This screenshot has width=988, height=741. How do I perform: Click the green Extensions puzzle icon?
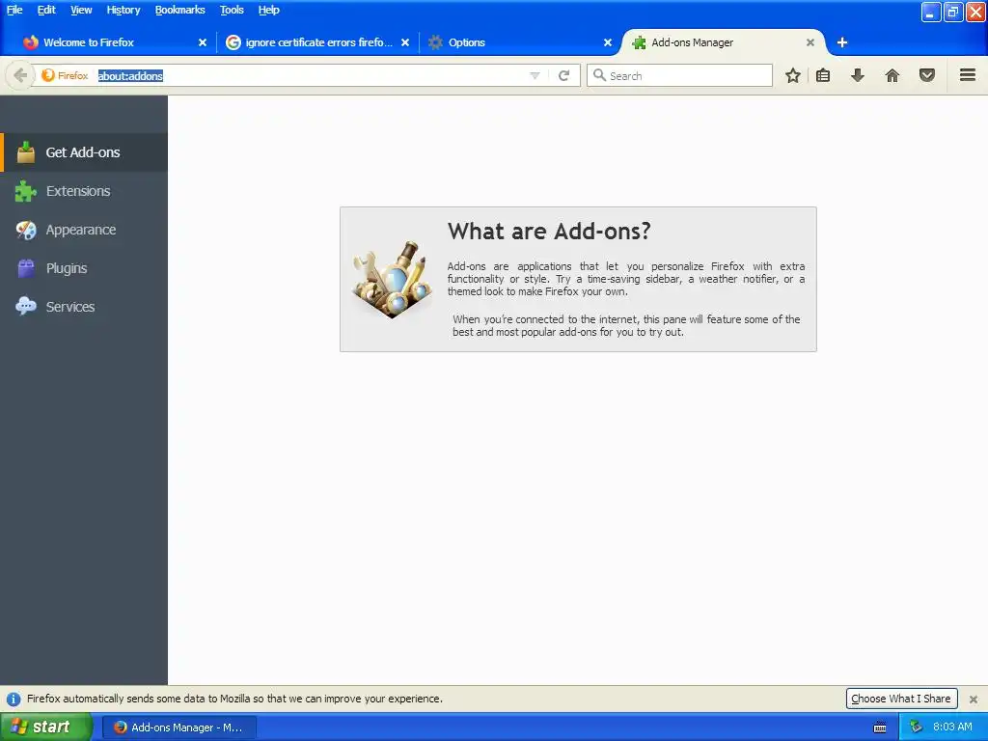(26, 191)
